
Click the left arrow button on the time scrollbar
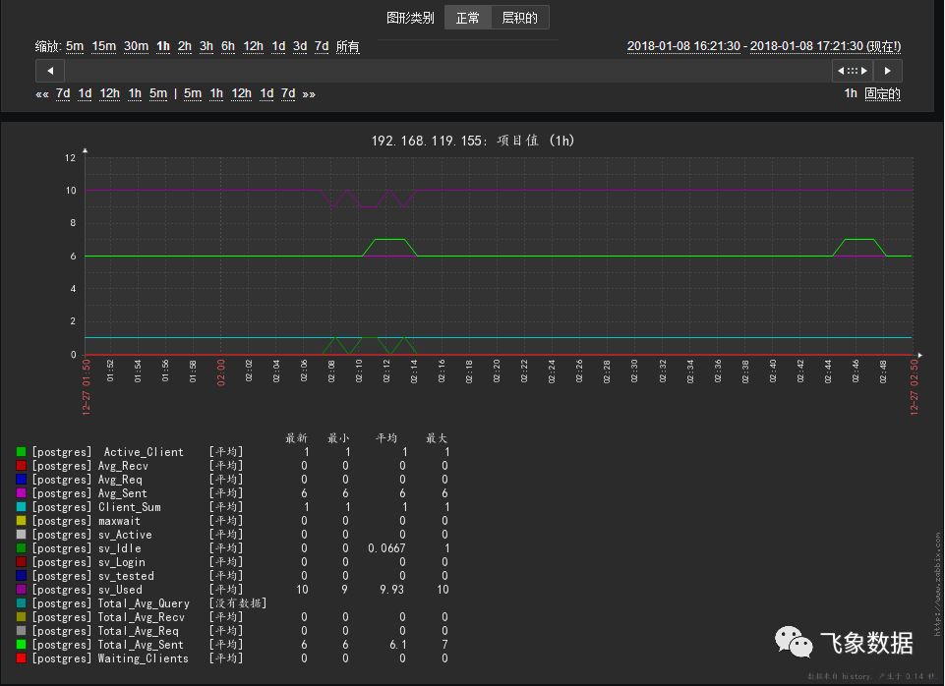[50, 71]
